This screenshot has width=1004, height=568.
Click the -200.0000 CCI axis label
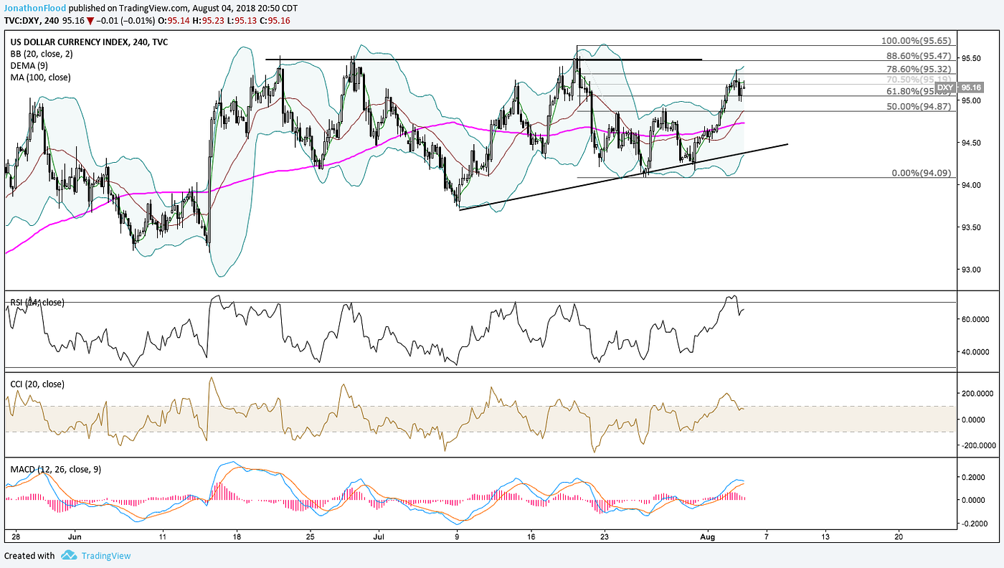pos(980,445)
